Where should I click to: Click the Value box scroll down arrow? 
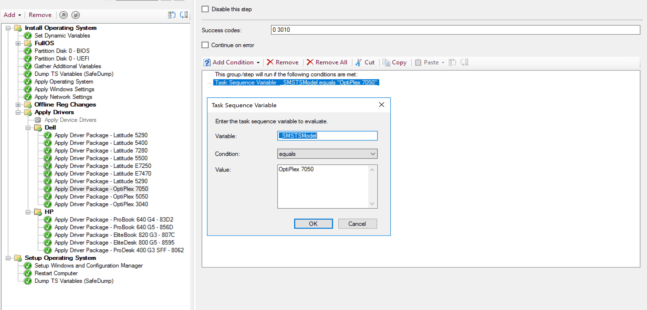point(372,204)
